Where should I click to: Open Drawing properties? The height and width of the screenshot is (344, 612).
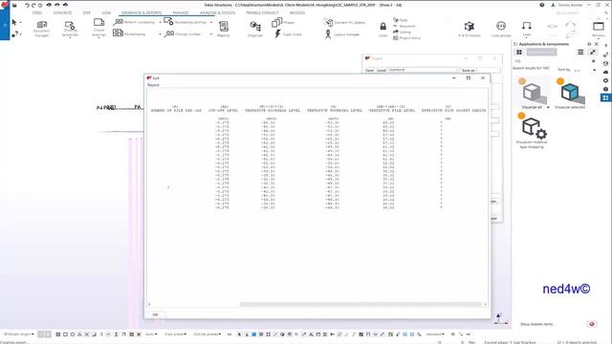(70, 28)
